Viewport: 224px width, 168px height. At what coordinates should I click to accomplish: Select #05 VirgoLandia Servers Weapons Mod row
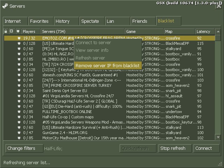pyautogui.click(x=110, y=122)
